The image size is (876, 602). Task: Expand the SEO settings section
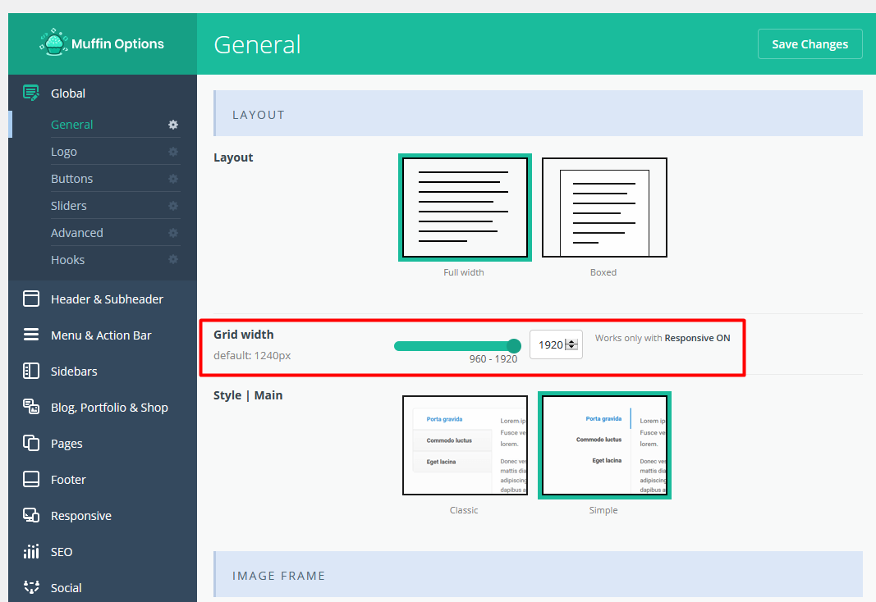click(x=62, y=551)
